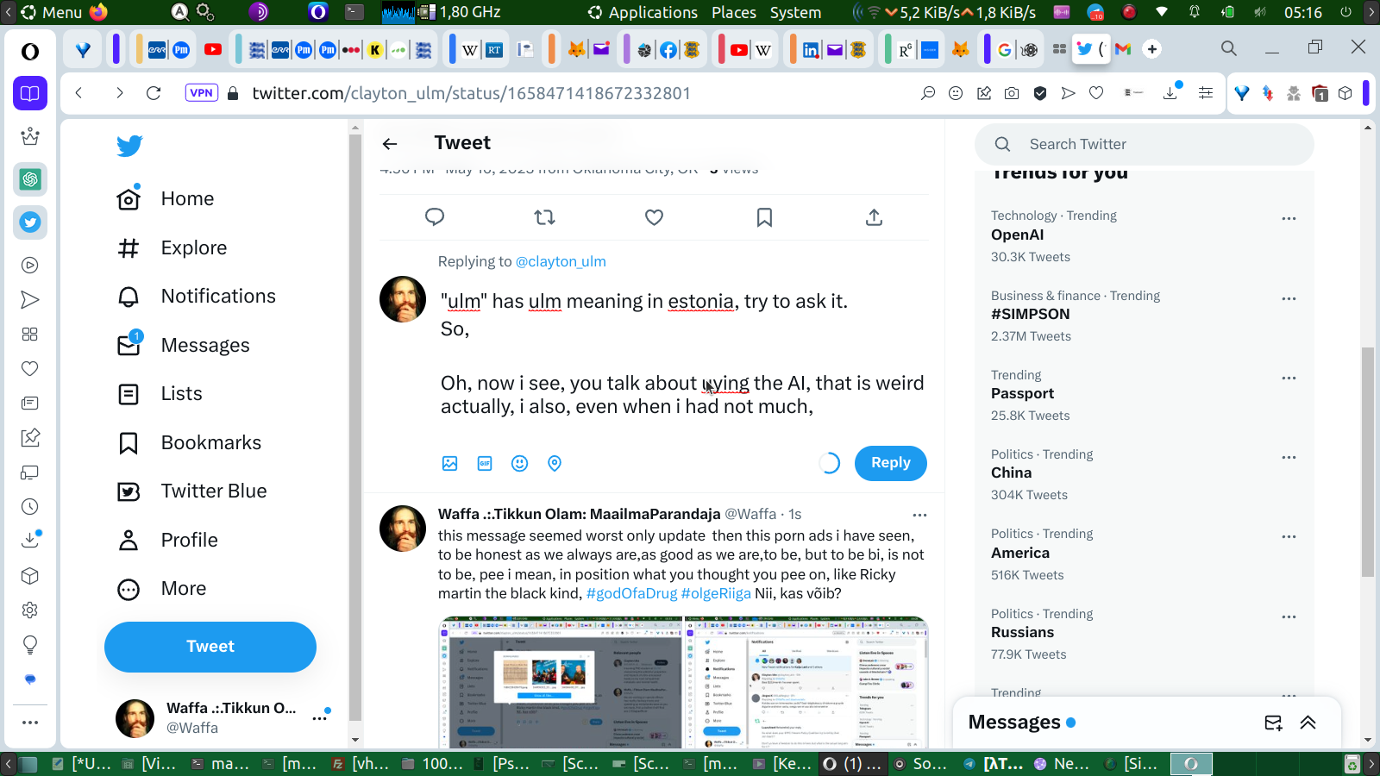This screenshot has width=1380, height=776.
Task: Click the blue Tweet button
Action: 210,647
